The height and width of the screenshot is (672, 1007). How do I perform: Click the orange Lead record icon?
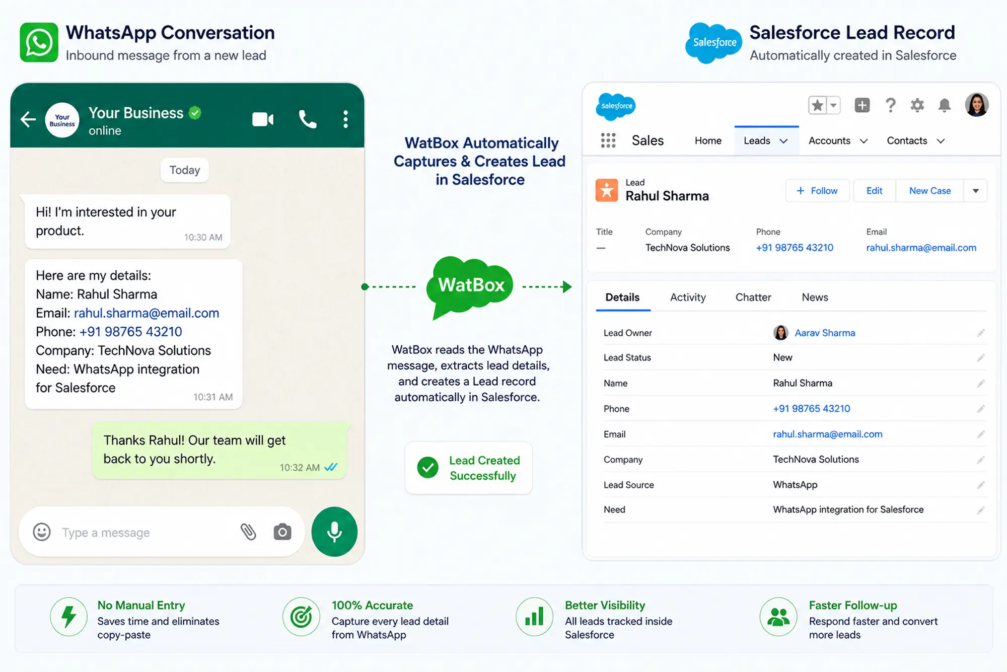pos(607,190)
